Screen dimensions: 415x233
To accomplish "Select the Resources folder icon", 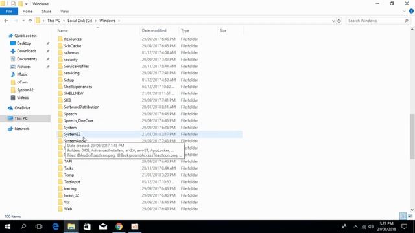I will (60, 39).
